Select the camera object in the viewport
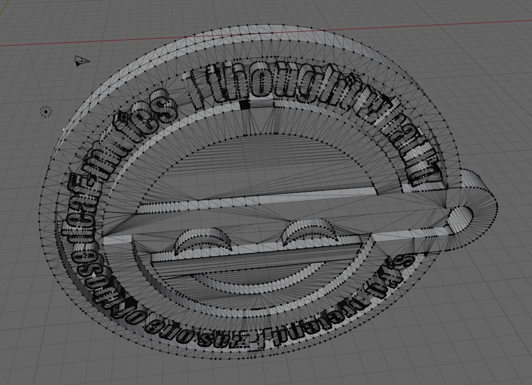 point(82,61)
